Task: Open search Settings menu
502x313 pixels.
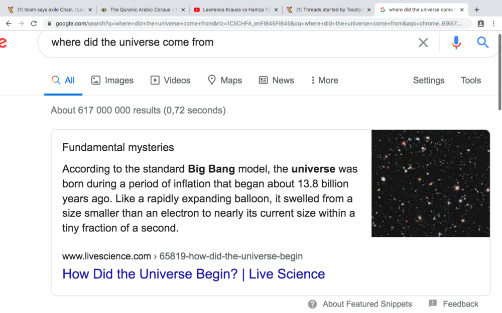Action: click(428, 80)
